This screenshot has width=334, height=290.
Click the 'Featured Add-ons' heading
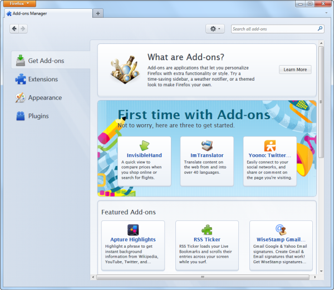click(129, 212)
